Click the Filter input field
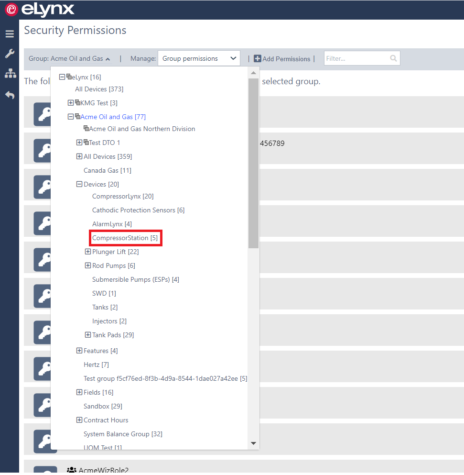This screenshot has width=464, height=475. pyautogui.click(x=362, y=58)
